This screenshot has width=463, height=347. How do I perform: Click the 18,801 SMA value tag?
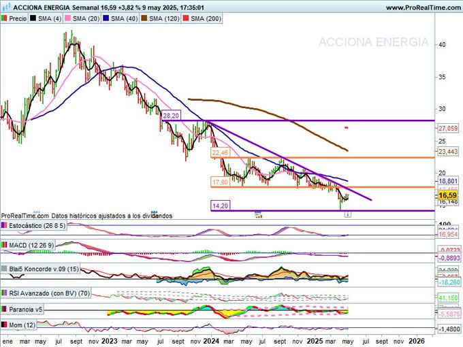(448, 181)
